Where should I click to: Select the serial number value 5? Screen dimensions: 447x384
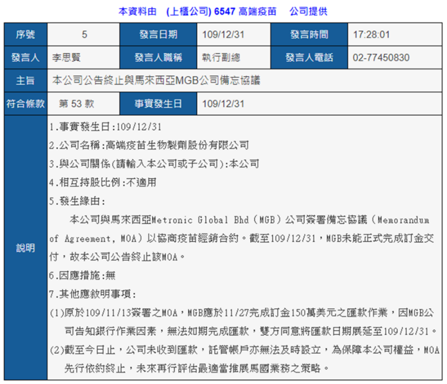tap(84, 35)
